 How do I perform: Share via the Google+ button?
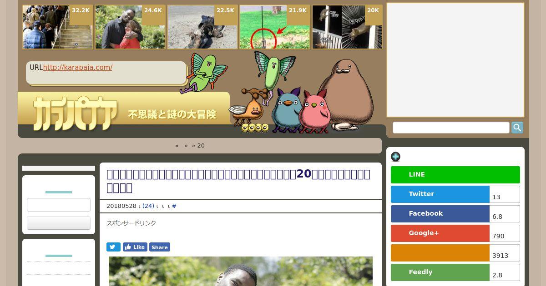(440, 233)
